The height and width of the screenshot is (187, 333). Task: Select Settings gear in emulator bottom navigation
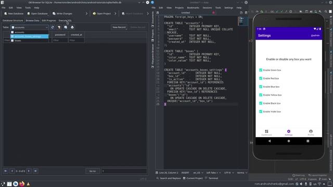[289, 132]
